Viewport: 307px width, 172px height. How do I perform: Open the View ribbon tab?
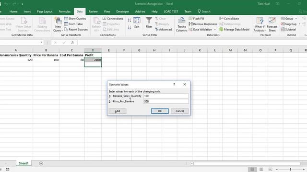[106, 11]
